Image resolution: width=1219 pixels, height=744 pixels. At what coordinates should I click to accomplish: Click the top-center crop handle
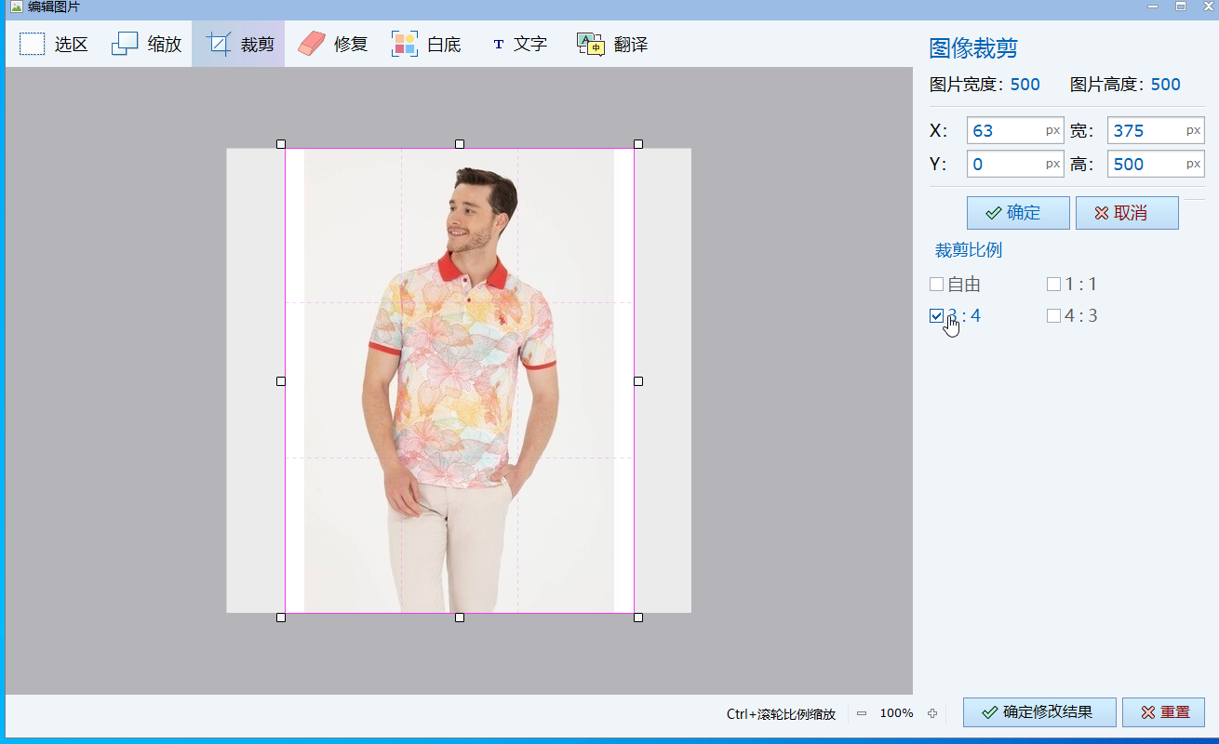(x=460, y=144)
